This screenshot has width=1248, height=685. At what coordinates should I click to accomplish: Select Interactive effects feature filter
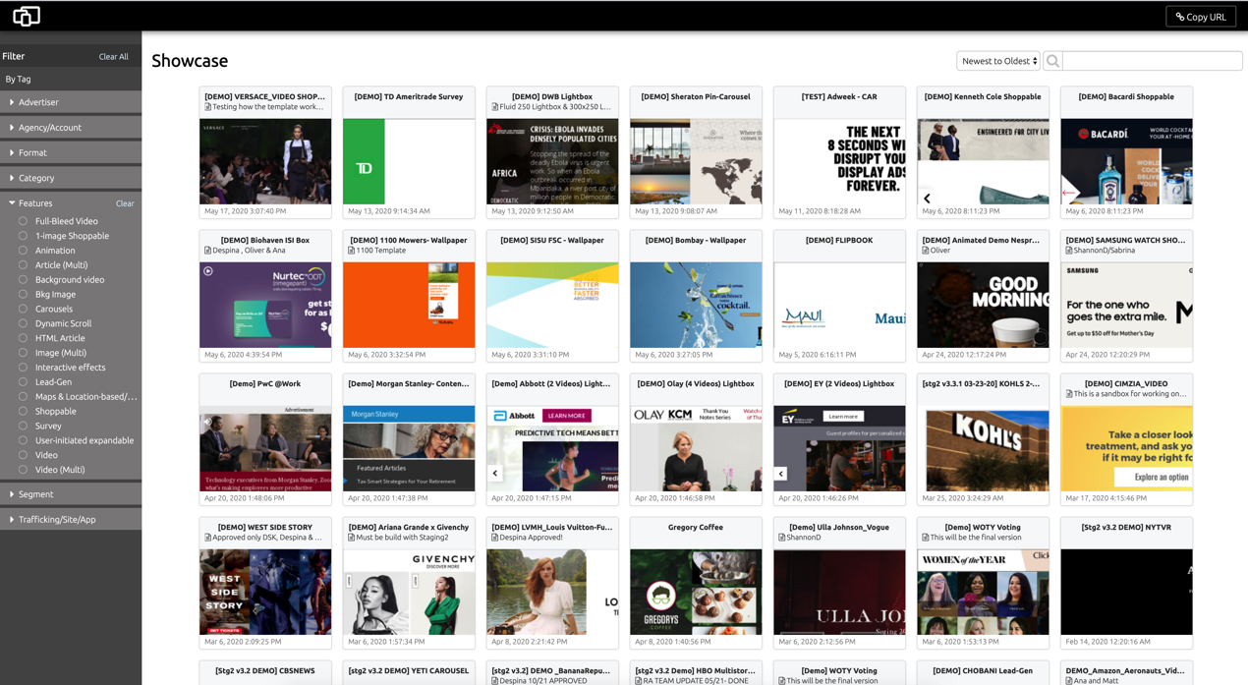23,368
